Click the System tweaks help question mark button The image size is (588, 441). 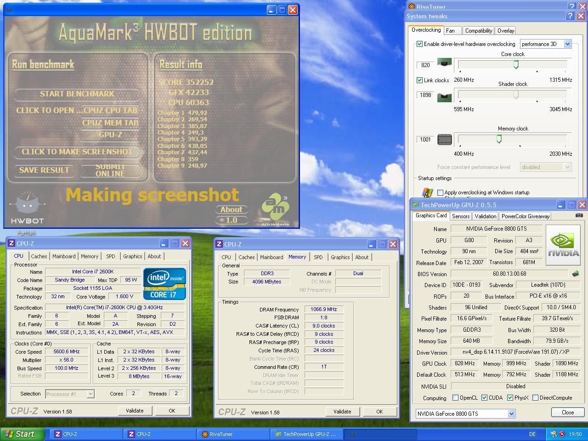coord(570,16)
